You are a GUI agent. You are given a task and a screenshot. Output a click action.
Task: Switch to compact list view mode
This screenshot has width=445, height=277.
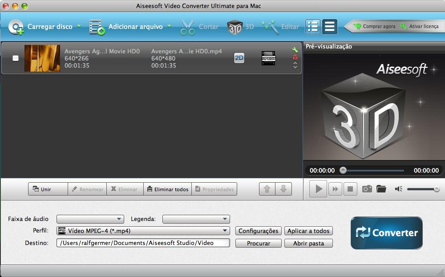329,27
